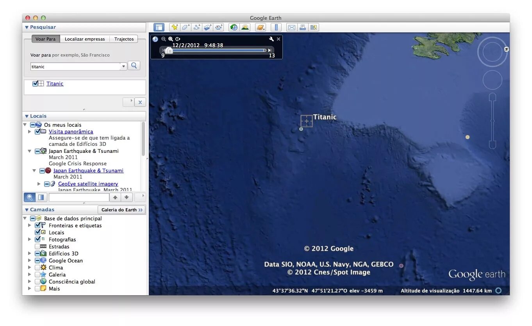Image resolution: width=532 pixels, height=326 pixels.
Task: Enable the Galeria layer checkbox
Action: click(37, 275)
